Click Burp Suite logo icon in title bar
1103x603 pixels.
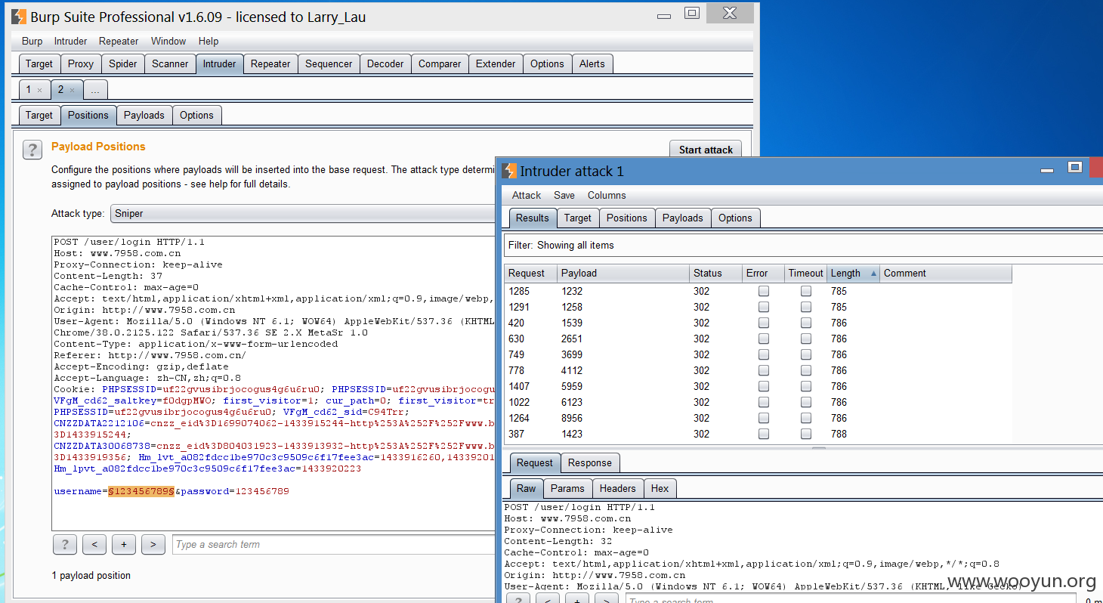(19, 17)
